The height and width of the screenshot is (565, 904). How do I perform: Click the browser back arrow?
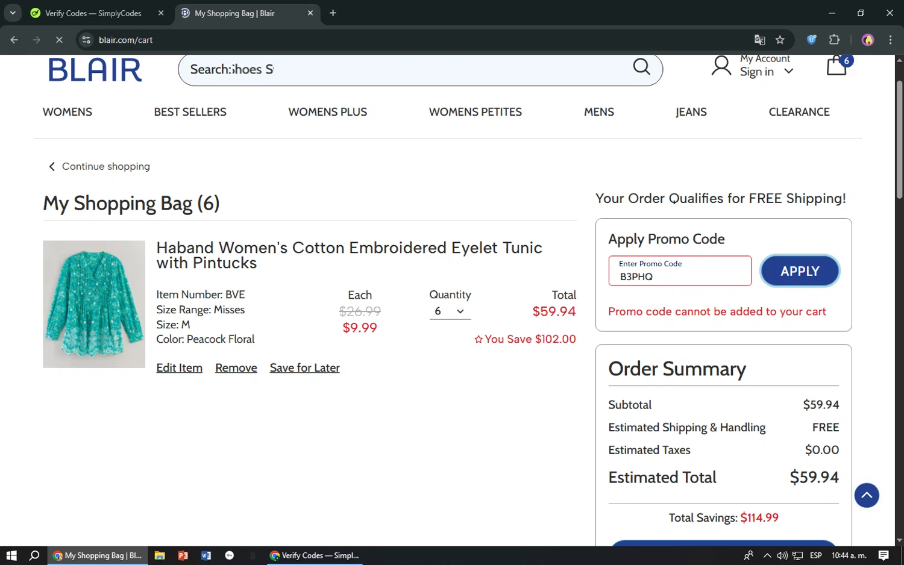pyautogui.click(x=14, y=40)
